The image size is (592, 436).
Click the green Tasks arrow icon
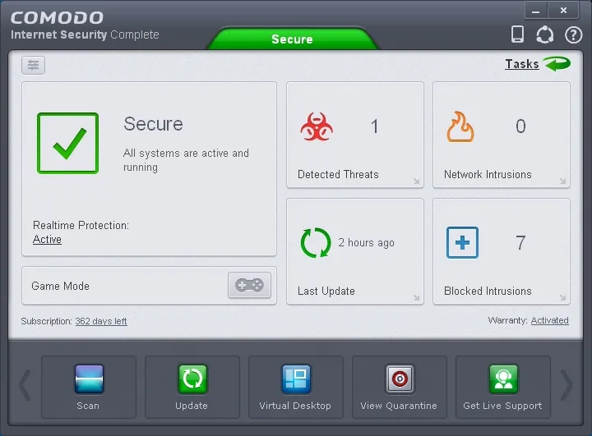[557, 64]
